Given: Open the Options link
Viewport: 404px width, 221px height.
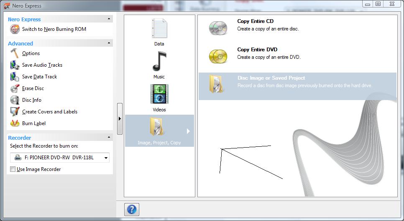Looking at the screenshot, I should pyautogui.click(x=31, y=53).
